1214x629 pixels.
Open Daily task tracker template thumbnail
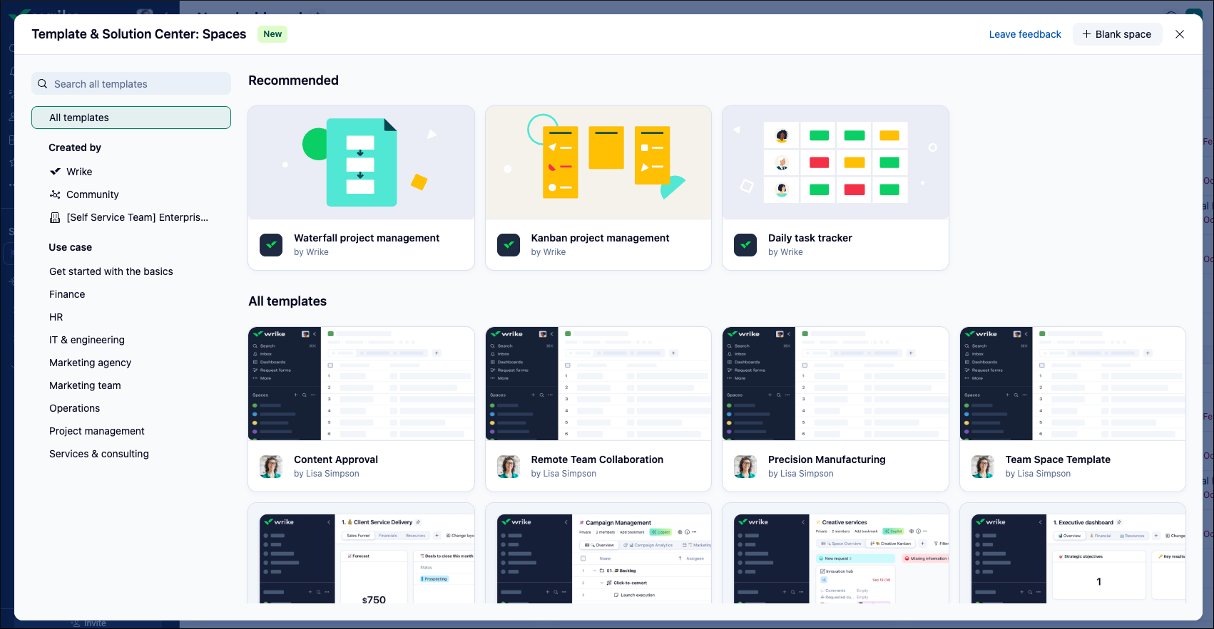click(x=835, y=162)
